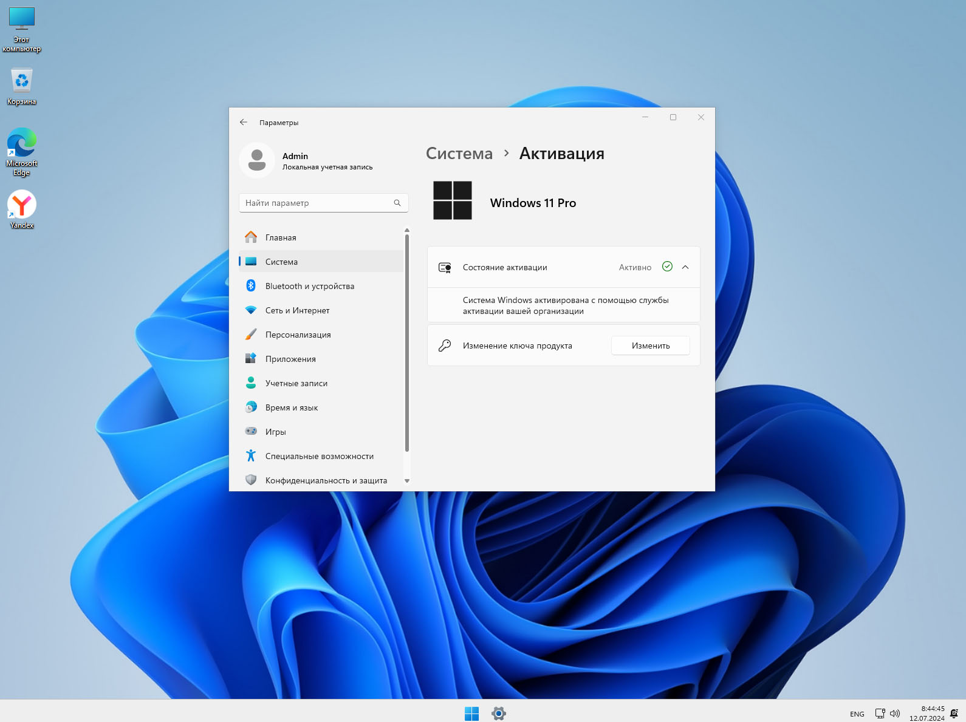Image resolution: width=966 pixels, height=722 pixels.
Task: Click the activation certificate icon
Action: pyautogui.click(x=445, y=267)
